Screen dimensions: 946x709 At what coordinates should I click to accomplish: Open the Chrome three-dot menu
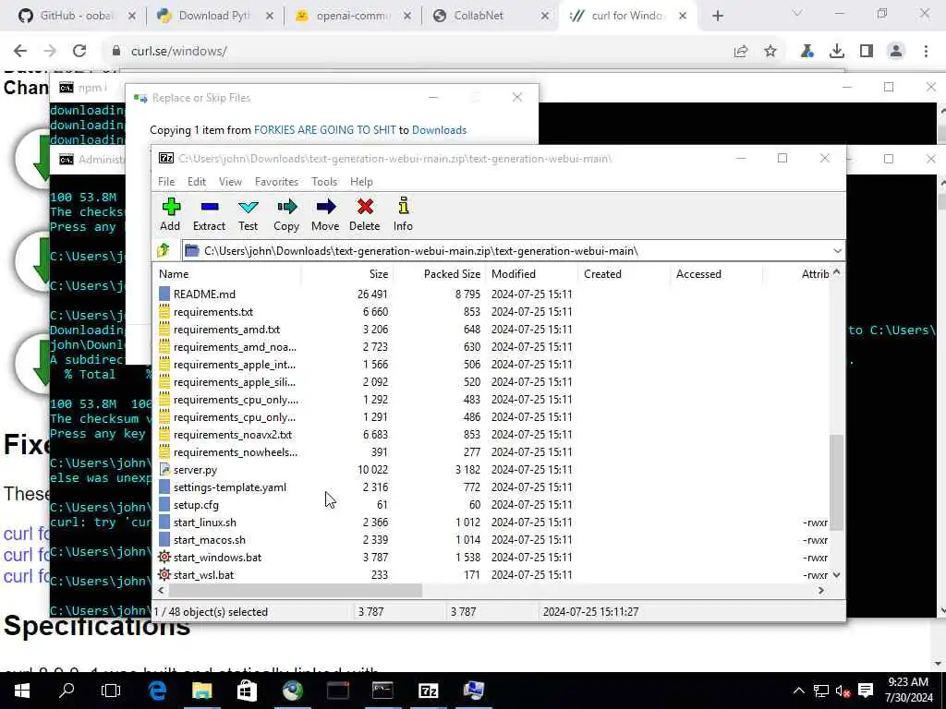click(x=926, y=52)
